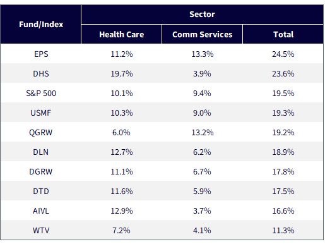Viewport: 325px width, 244px height.
Task: Click the AIVL fund label
Action: (x=41, y=211)
